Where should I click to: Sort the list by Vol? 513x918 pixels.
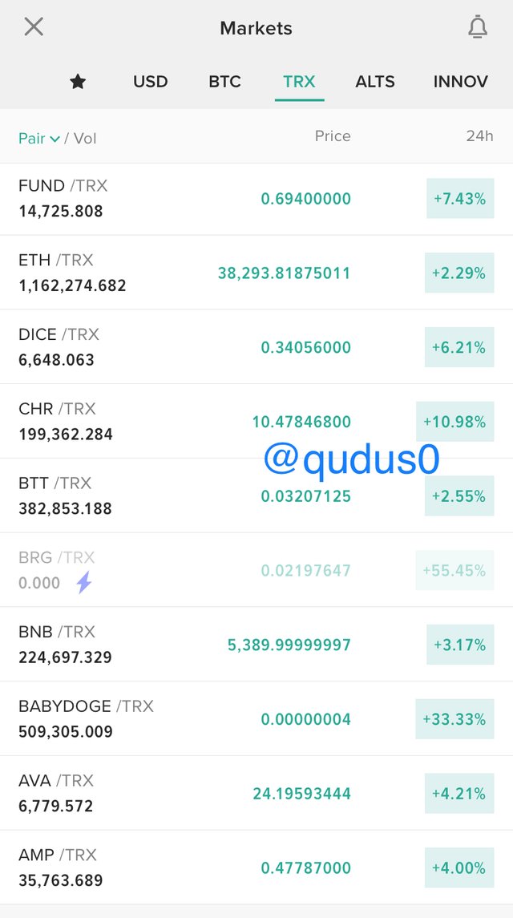pos(85,139)
